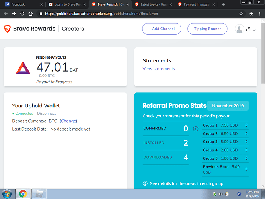The height and width of the screenshot is (199, 265).
Task: Click the taskbar clock 12:59 PM
Action: pyautogui.click(x=252, y=192)
